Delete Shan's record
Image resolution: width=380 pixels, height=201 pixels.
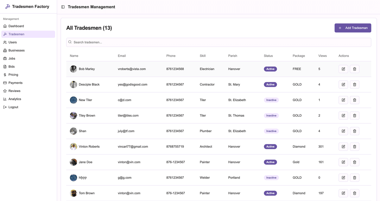click(x=354, y=131)
